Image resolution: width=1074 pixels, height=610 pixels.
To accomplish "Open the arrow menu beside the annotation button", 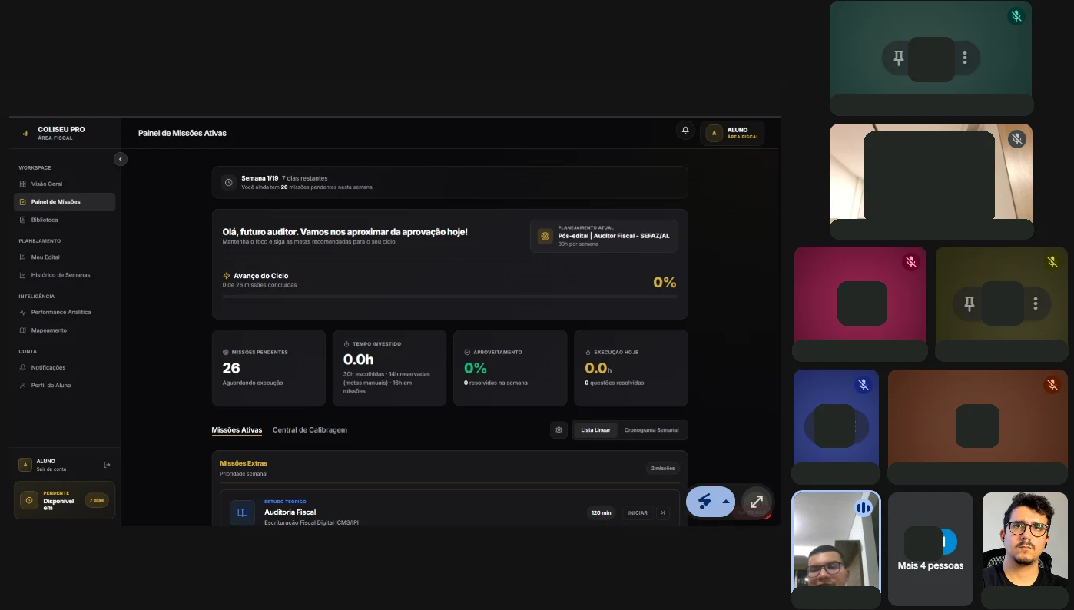I will pyautogui.click(x=726, y=502).
